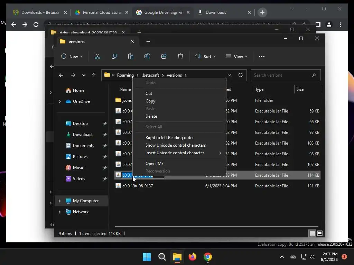354x265 pixels.
Task: Switch to Personal Cloud Storage Chrome tab
Action: (x=102, y=12)
